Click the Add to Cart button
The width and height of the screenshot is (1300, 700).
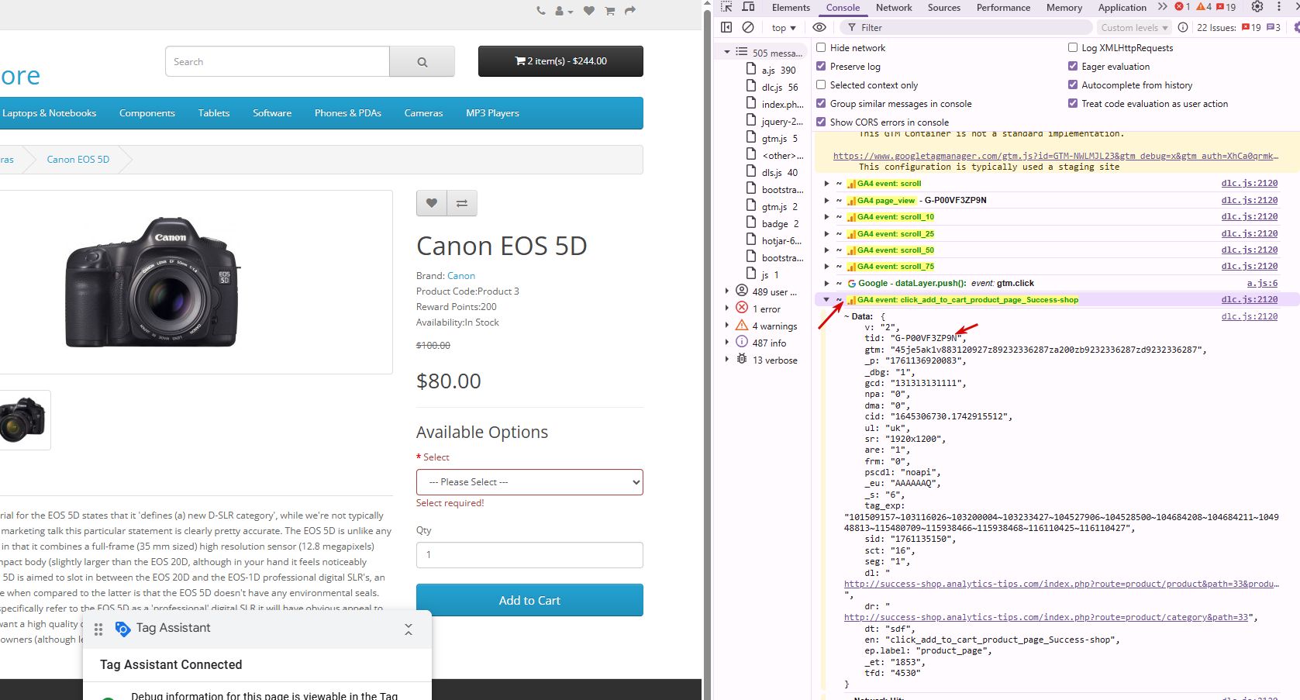click(529, 600)
